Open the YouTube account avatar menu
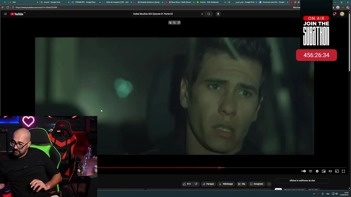 pos(342,14)
